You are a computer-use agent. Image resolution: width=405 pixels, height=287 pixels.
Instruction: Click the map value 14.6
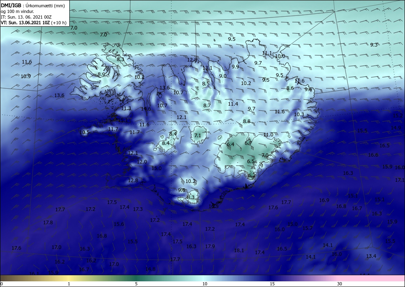tap(146, 109)
